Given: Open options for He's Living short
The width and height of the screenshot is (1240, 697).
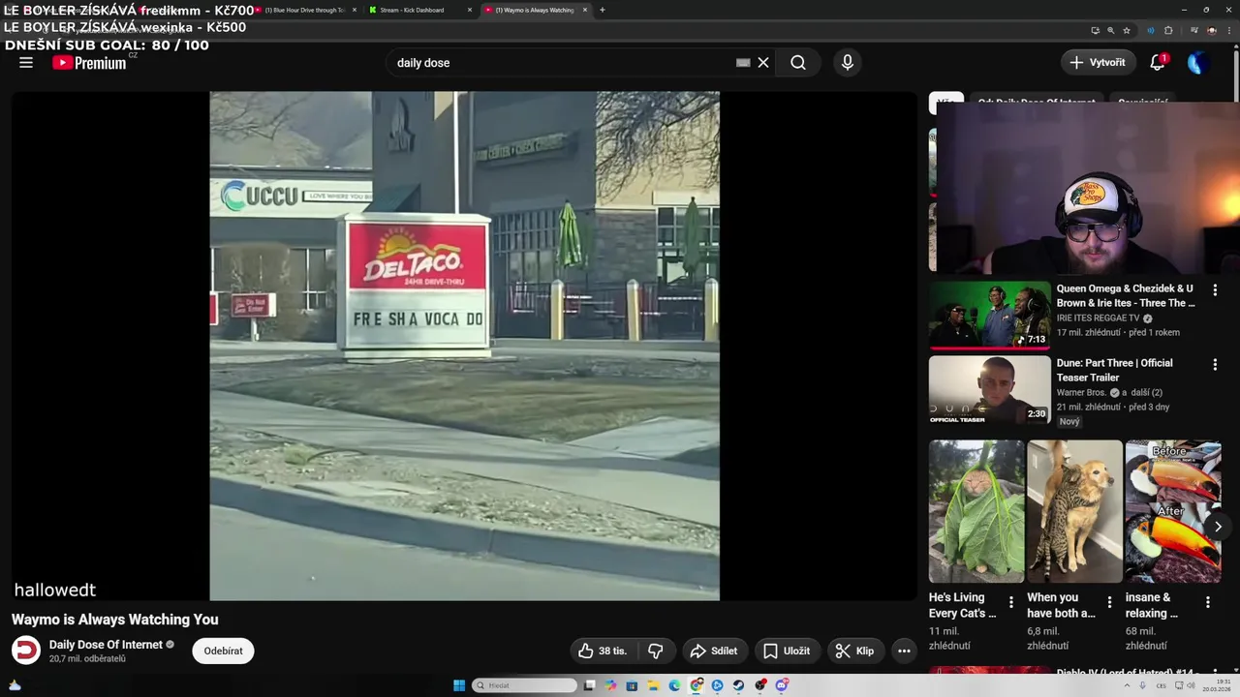Looking at the screenshot, I should 1010,603.
